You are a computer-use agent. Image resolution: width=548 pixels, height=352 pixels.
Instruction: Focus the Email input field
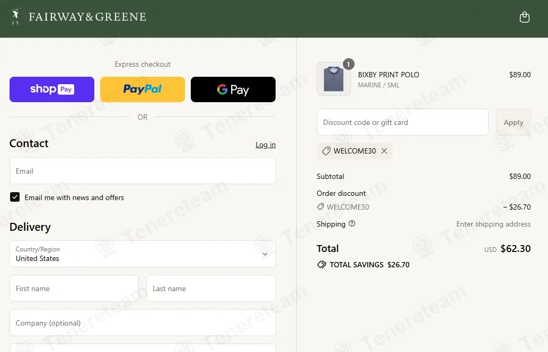(x=142, y=171)
